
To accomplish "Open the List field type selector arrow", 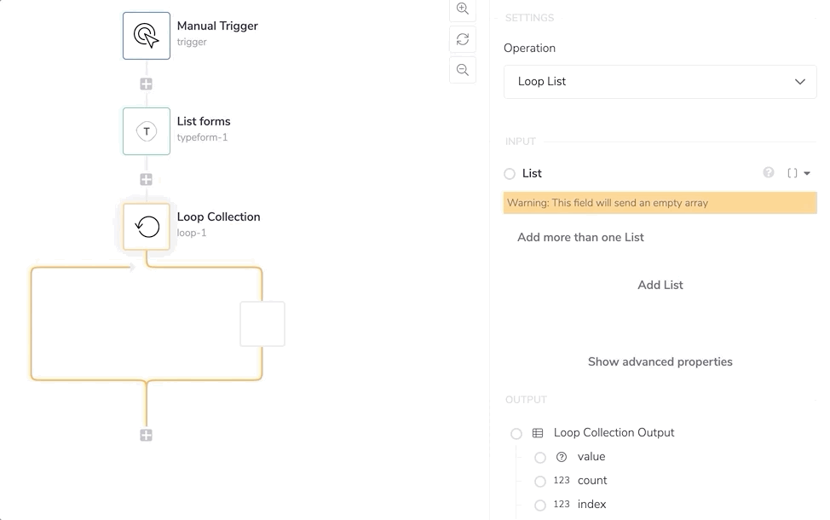I will point(807,174).
